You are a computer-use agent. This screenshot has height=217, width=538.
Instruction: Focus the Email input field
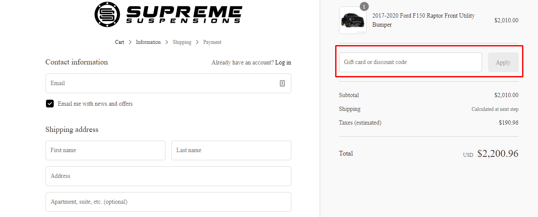pyautogui.click(x=163, y=83)
